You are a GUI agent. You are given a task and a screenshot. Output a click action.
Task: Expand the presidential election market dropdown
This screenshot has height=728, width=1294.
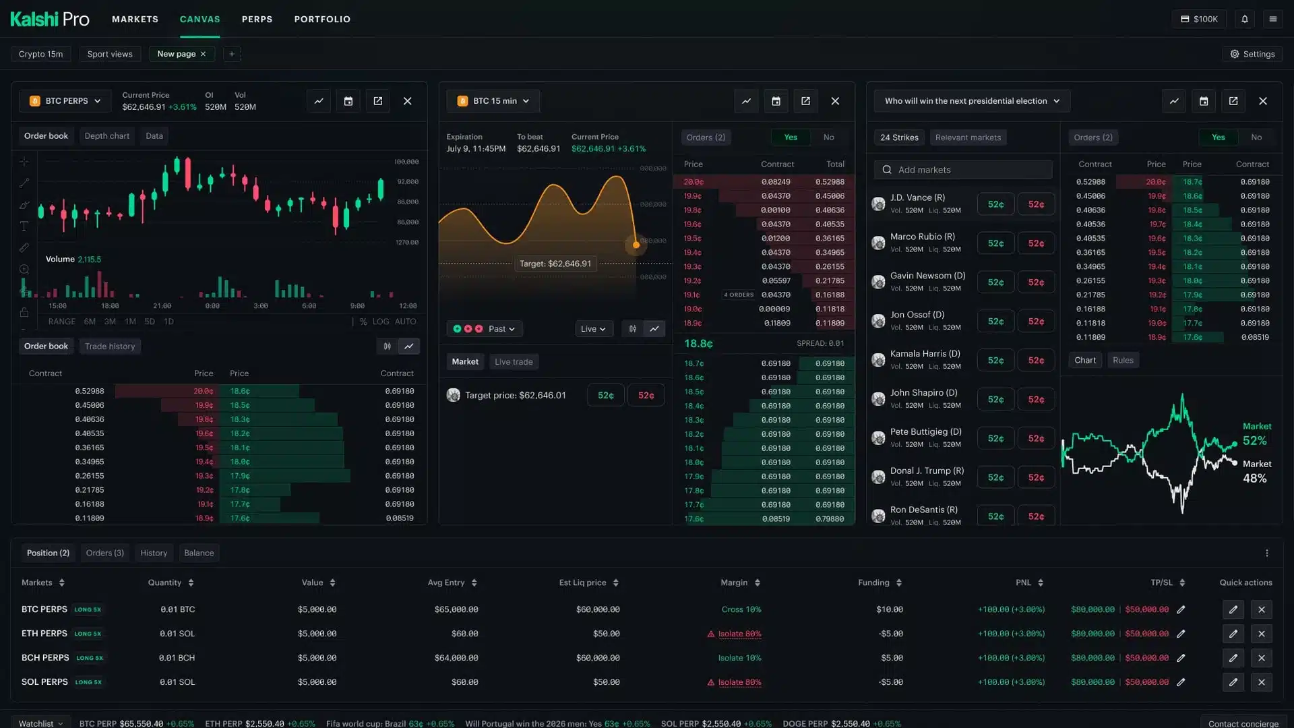(973, 101)
